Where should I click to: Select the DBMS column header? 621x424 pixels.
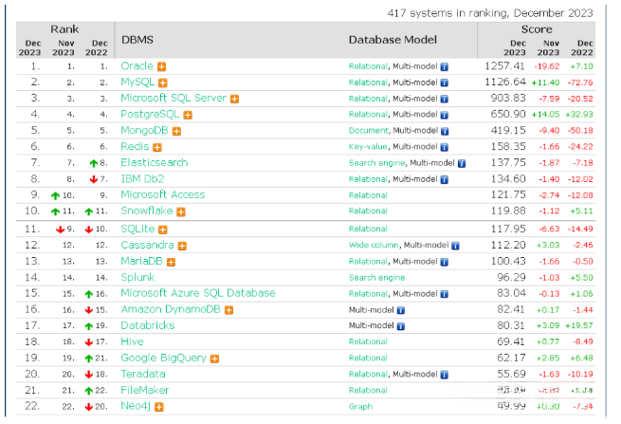(x=137, y=40)
